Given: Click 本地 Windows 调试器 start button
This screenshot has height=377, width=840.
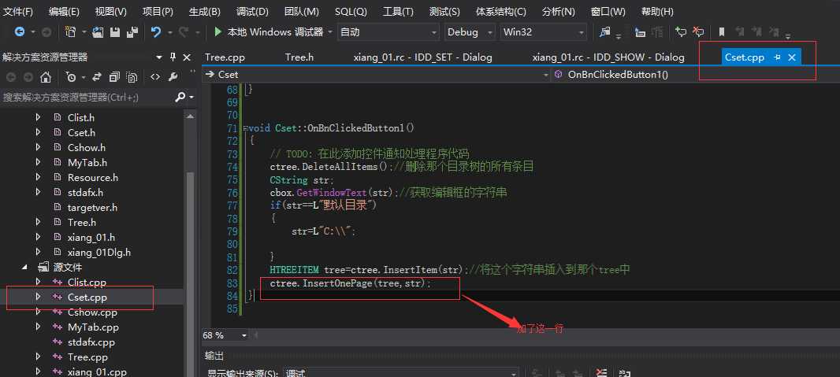Looking at the screenshot, I should (x=269, y=32).
